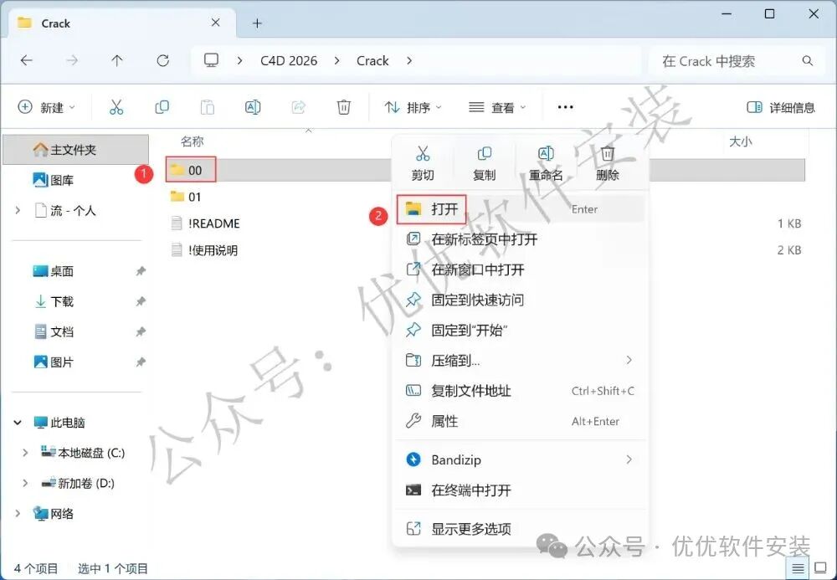Switch to large thumbnails view in status bar
837x580 pixels.
tap(820, 568)
